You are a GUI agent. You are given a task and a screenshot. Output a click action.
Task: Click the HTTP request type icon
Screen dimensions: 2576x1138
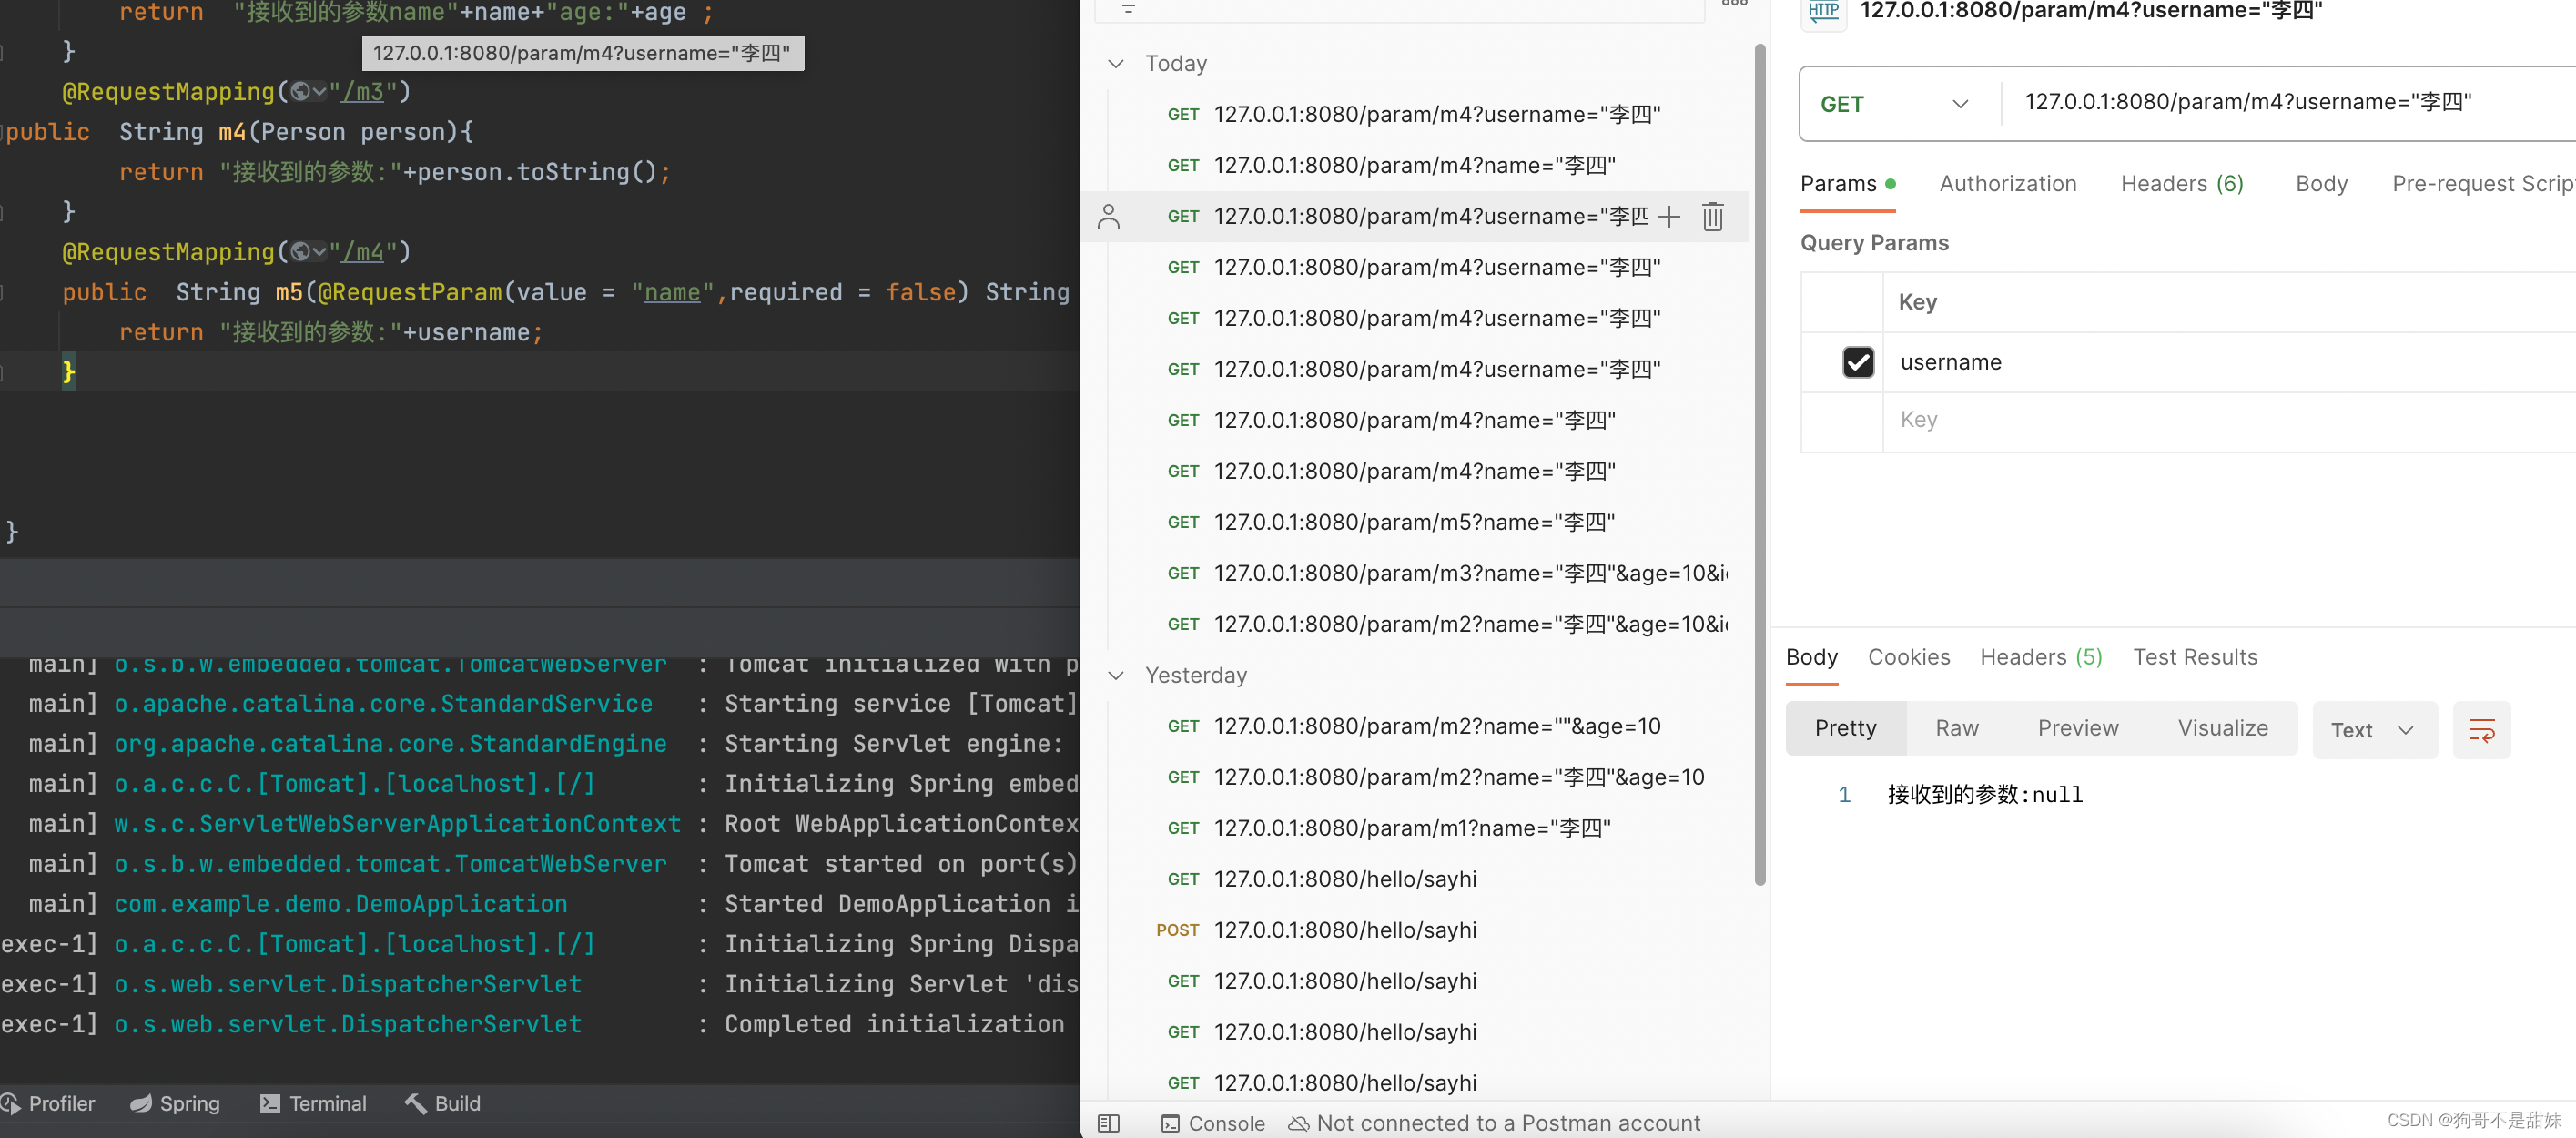click(1823, 12)
